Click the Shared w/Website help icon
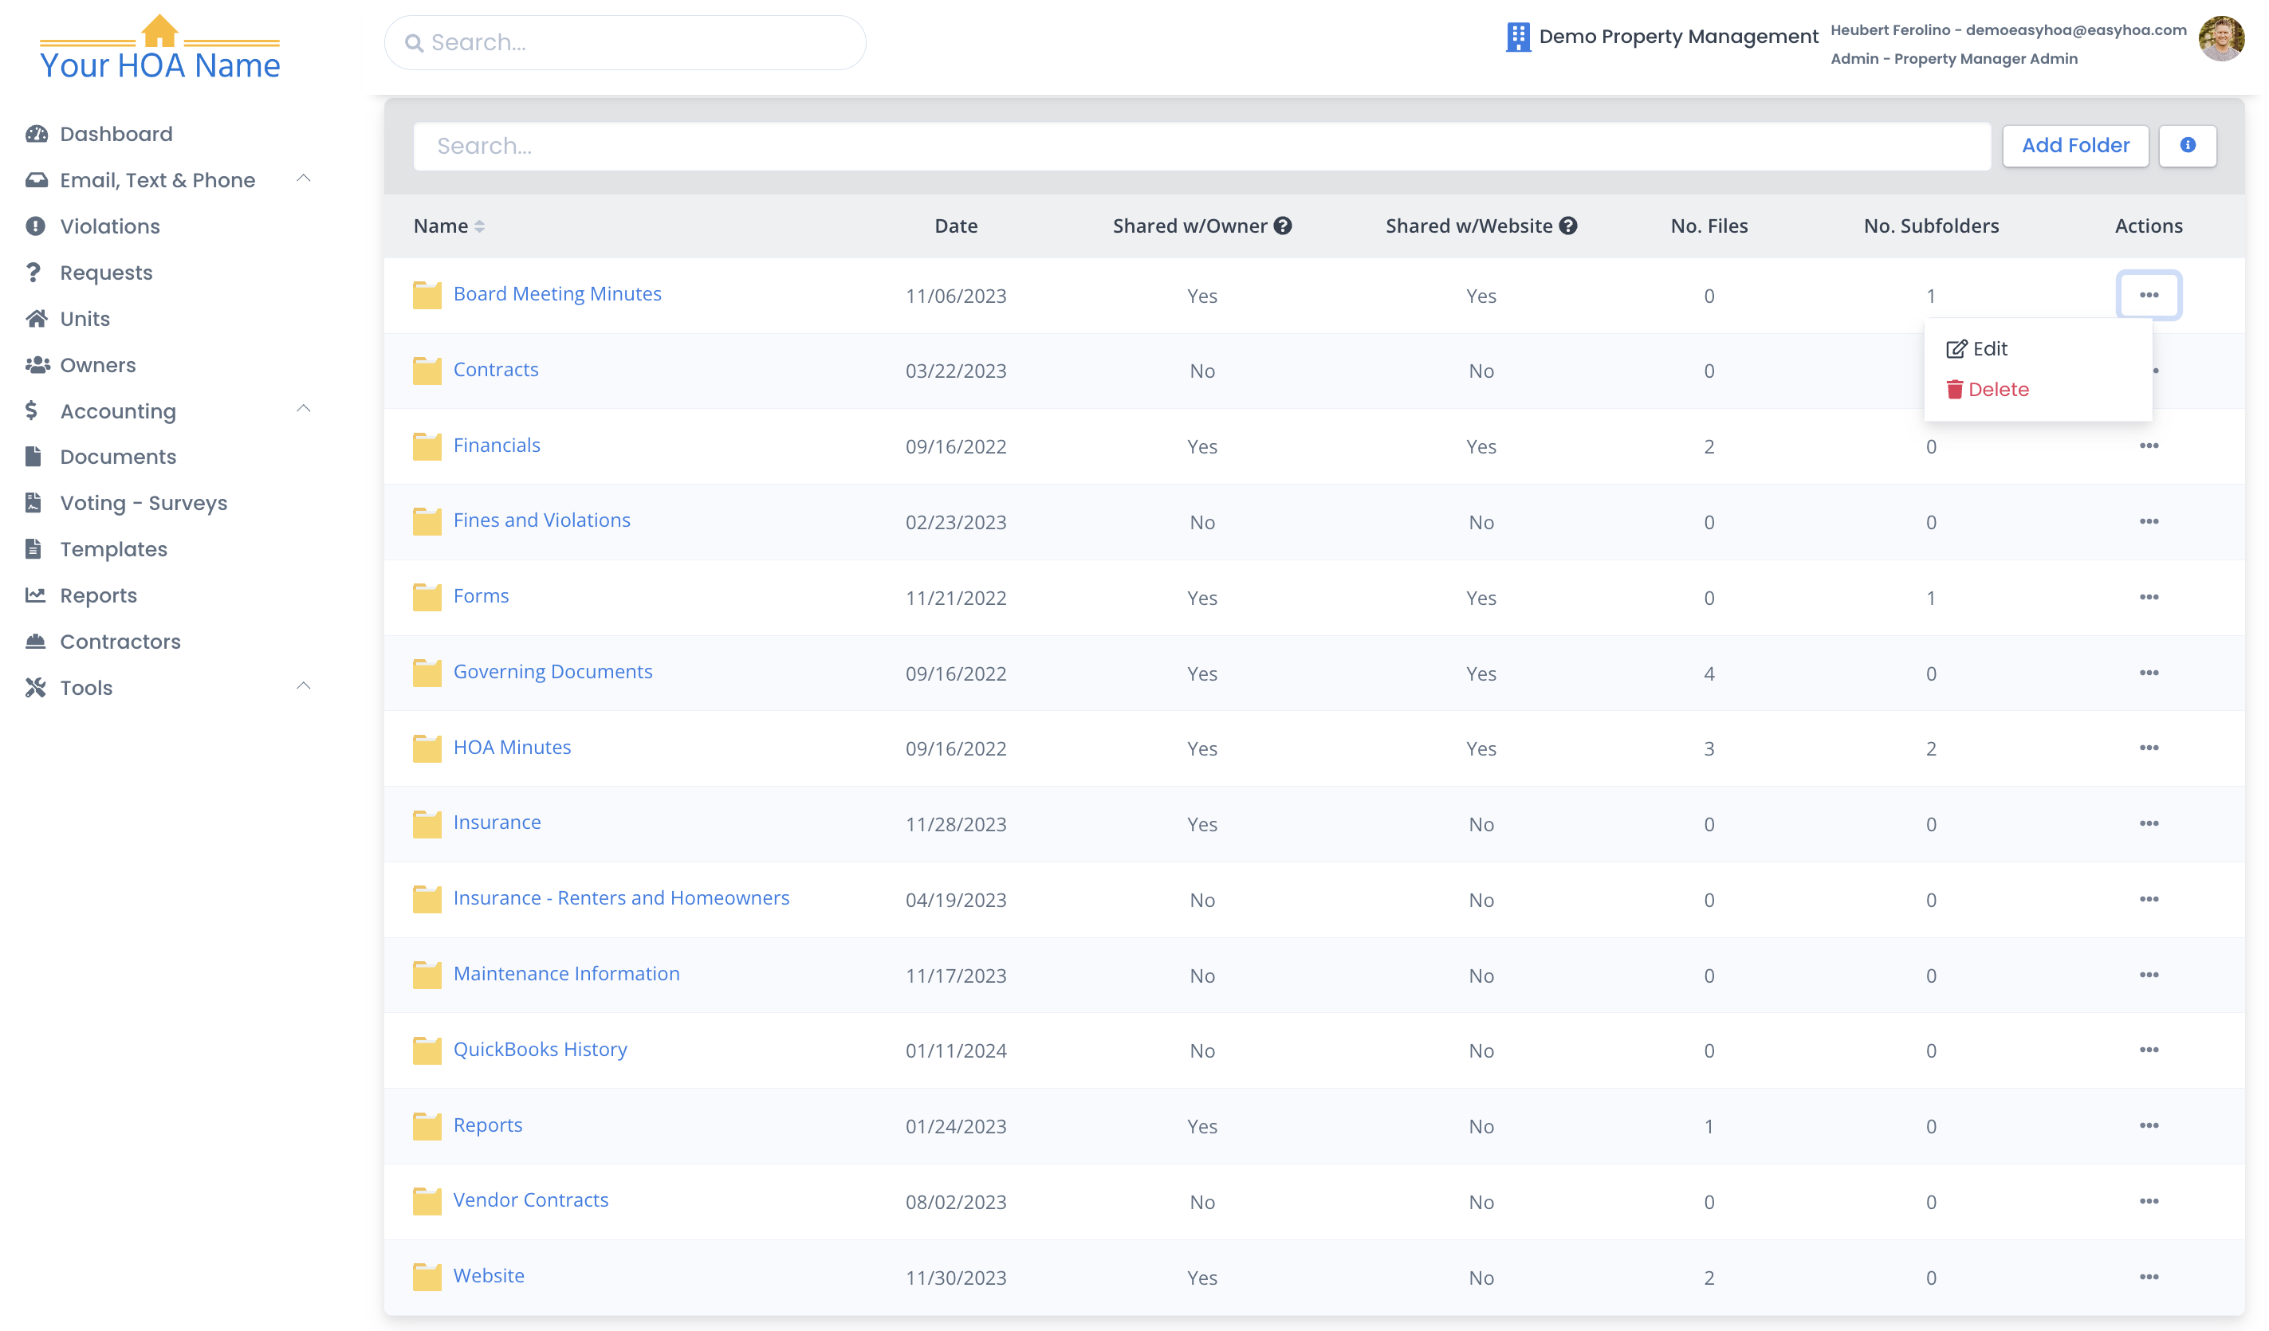Image resolution: width=2269 pixels, height=1331 pixels. pos(1567,226)
